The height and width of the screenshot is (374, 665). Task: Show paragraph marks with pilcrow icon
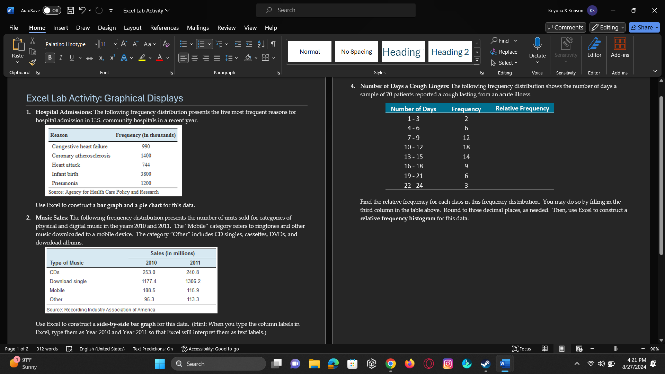tap(273, 44)
